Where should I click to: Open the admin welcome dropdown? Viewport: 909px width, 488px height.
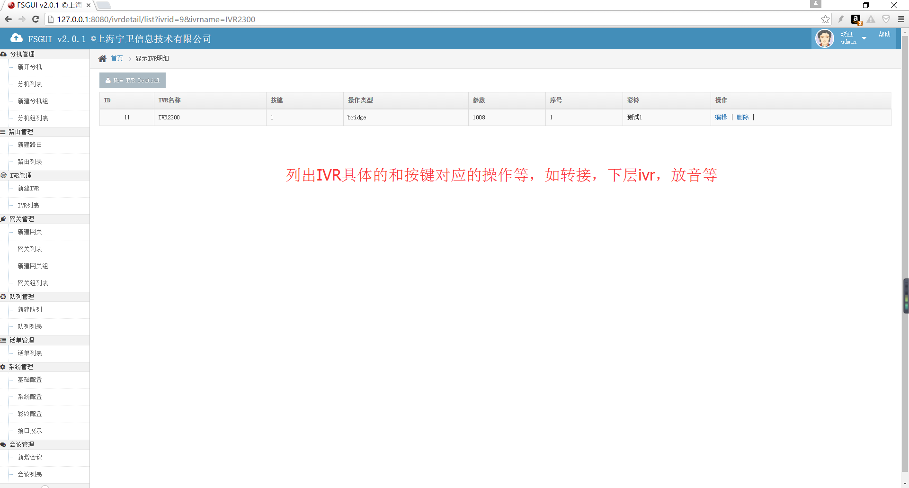point(864,38)
